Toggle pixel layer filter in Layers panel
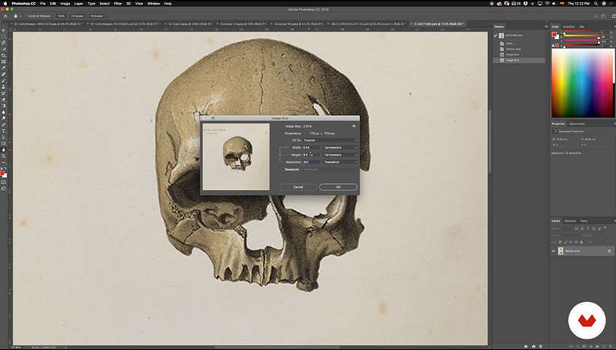The image size is (616, 350). tap(576, 228)
